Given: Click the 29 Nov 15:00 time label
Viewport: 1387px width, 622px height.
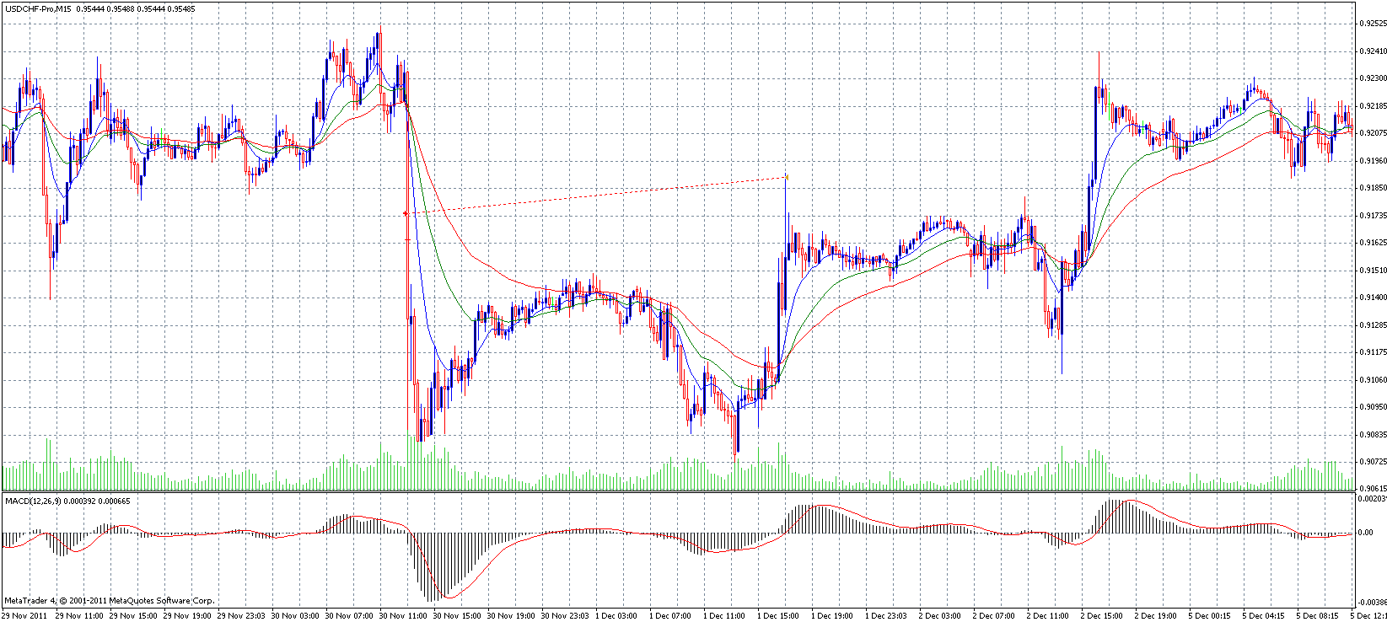Looking at the screenshot, I should click(133, 616).
